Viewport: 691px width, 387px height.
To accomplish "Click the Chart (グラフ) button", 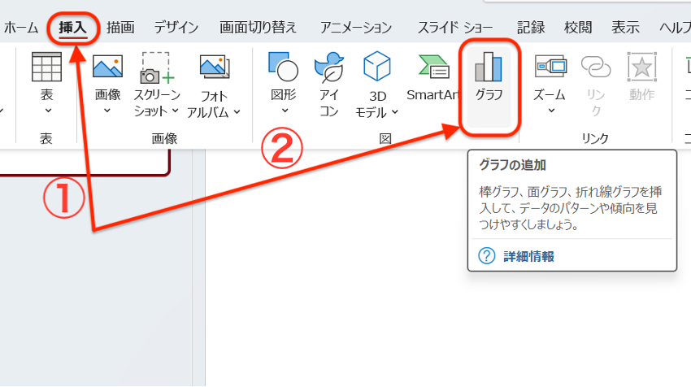I will click(489, 86).
